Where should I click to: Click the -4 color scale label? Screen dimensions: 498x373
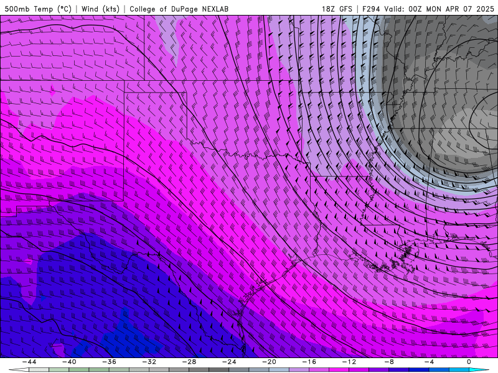(430, 362)
